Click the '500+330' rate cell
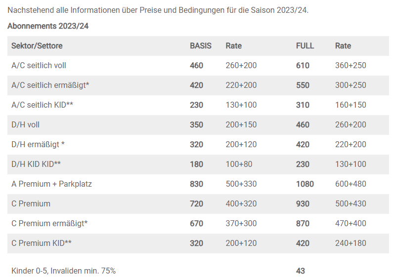393x279 pixels. pyautogui.click(x=241, y=184)
